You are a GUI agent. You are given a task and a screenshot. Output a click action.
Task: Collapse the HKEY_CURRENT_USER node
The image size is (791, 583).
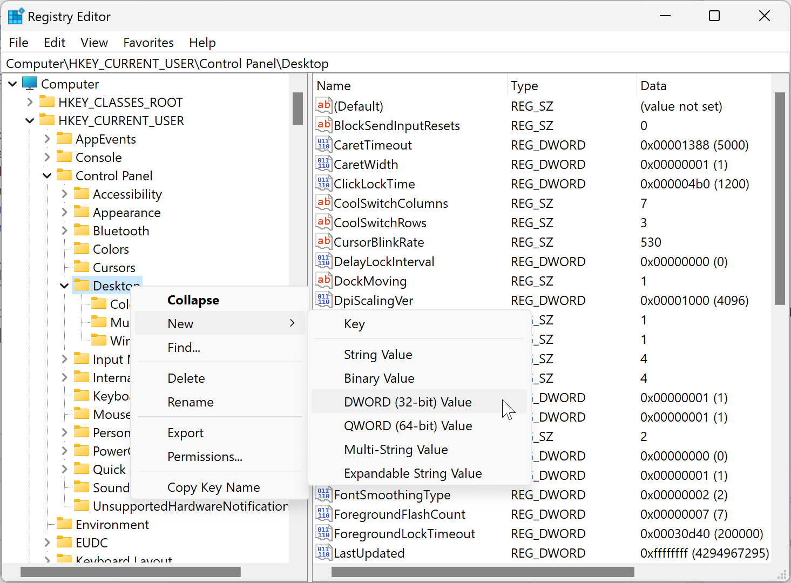coord(30,120)
